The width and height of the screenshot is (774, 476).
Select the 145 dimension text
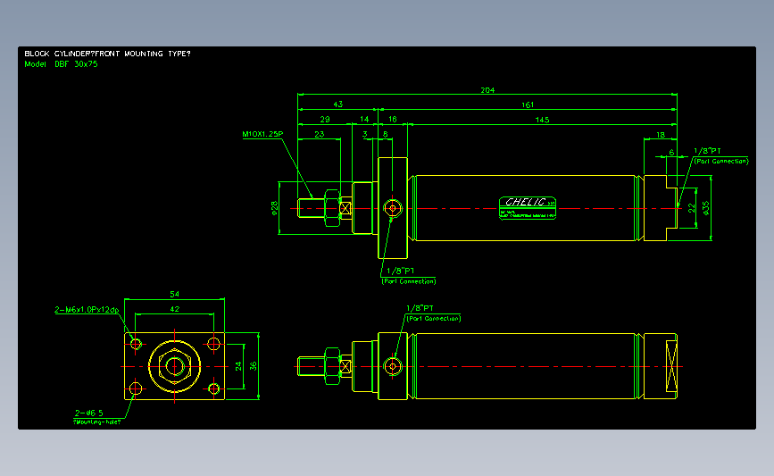pyautogui.click(x=542, y=120)
